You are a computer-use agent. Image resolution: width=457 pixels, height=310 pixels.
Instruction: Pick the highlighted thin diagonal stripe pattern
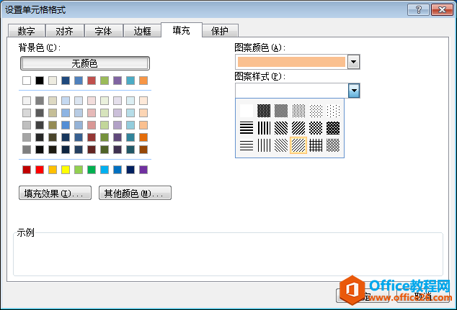click(x=298, y=145)
